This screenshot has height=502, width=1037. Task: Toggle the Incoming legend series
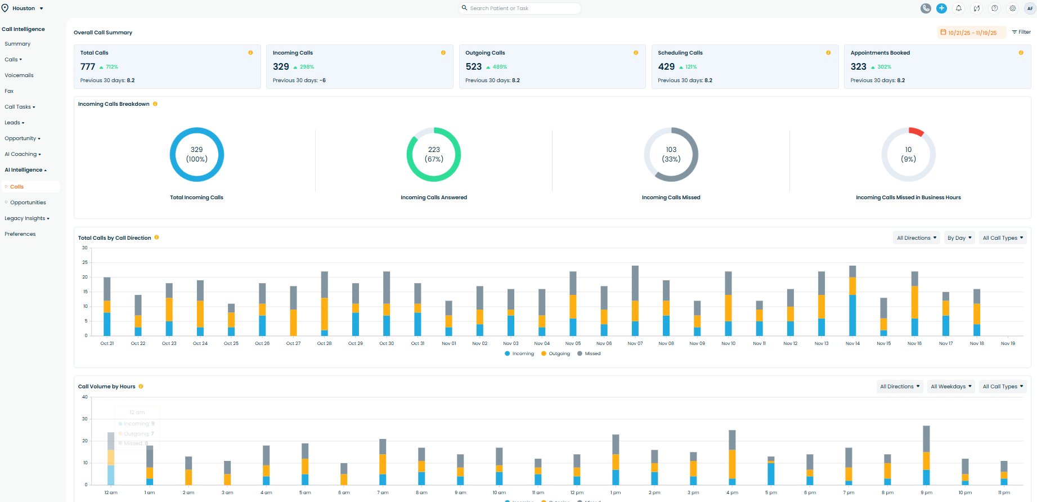pos(519,354)
